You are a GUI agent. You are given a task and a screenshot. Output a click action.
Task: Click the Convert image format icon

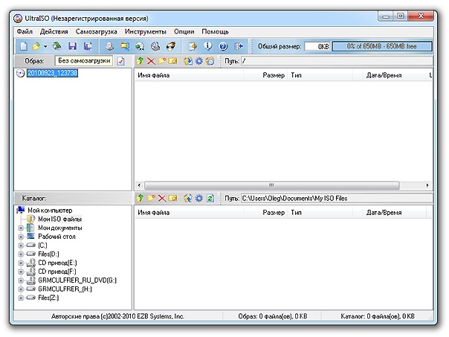(x=125, y=46)
